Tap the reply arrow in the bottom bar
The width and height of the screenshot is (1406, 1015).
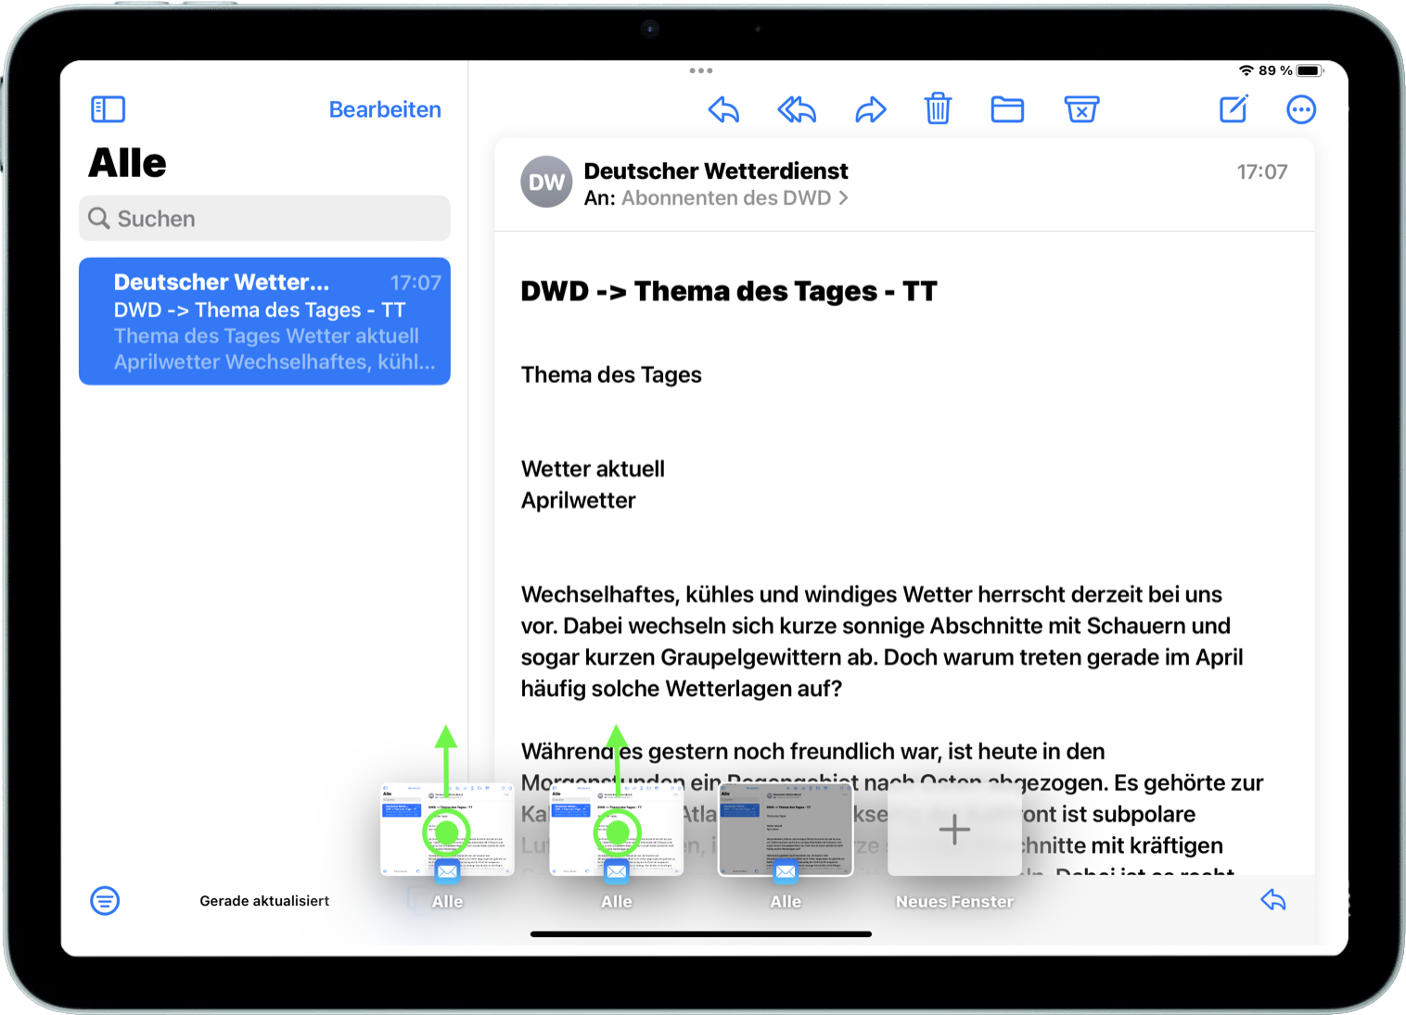coord(1273,899)
